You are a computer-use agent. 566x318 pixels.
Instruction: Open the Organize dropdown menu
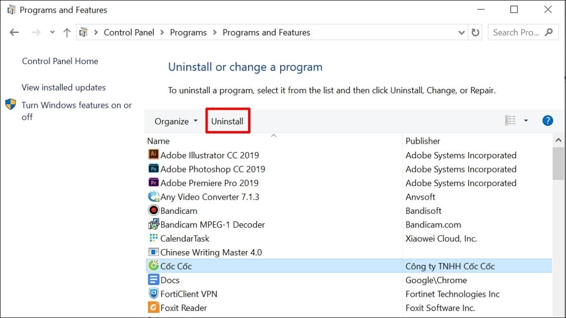click(x=176, y=121)
